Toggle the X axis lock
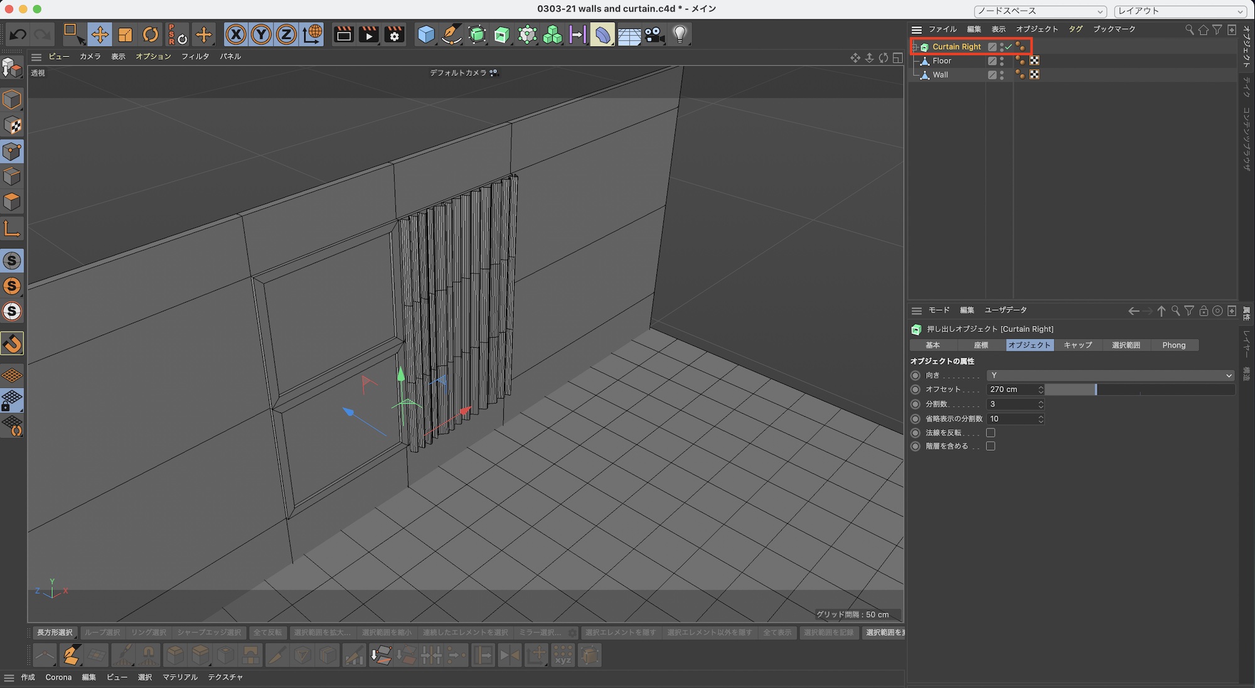1255x688 pixels. pyautogui.click(x=235, y=35)
